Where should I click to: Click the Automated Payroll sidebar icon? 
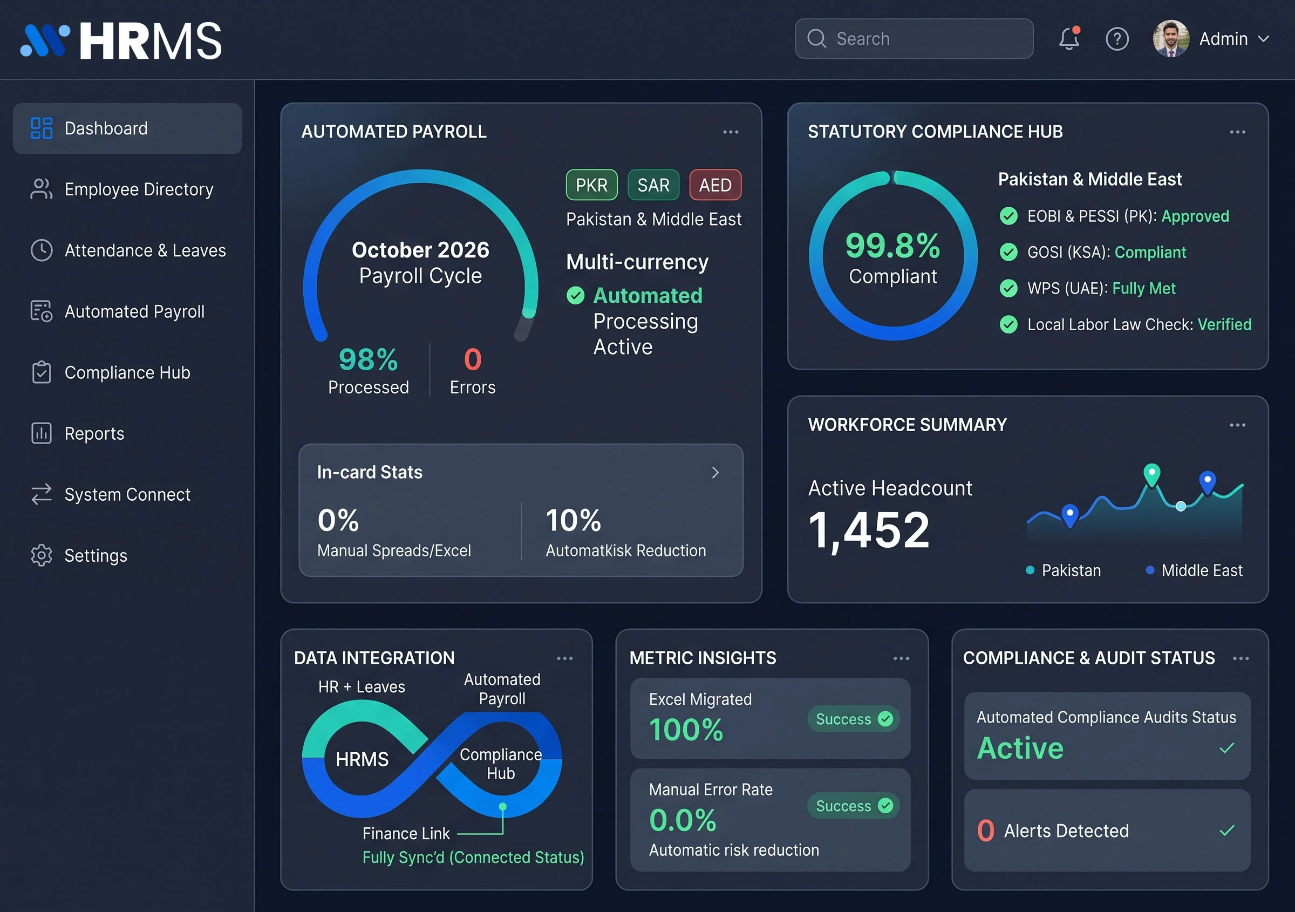pyautogui.click(x=41, y=311)
